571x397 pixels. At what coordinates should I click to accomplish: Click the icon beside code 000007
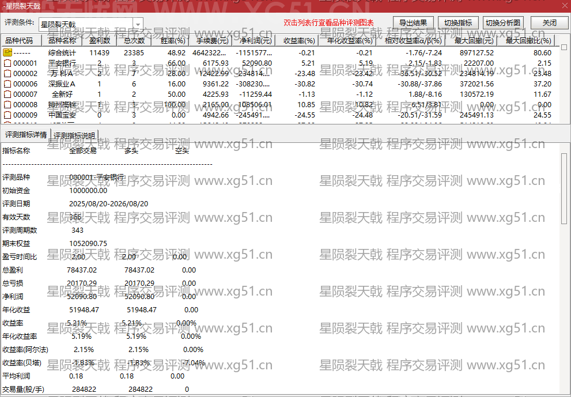7,94
